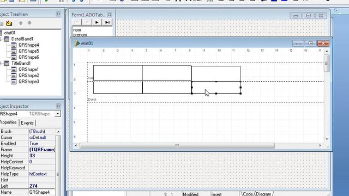349x196 pixels.
Task: Click the empty HelpKeyword value field
Action: [x=42, y=168]
